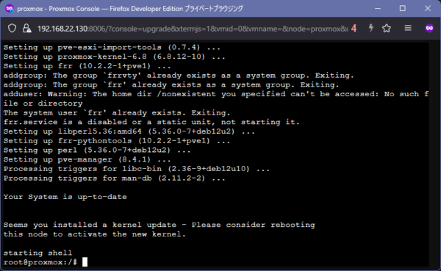Click the lightning bolt icon in address bar
Viewport: 441px width, 271px height.
[371, 28]
